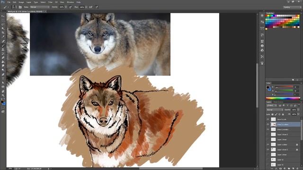The width and height of the screenshot is (303, 170).
Task: Open the Window menu
Action: click(x=70, y=2)
